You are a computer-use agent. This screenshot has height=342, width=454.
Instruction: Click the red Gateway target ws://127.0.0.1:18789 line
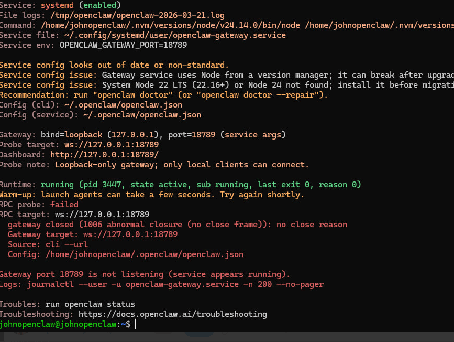pos(93,234)
